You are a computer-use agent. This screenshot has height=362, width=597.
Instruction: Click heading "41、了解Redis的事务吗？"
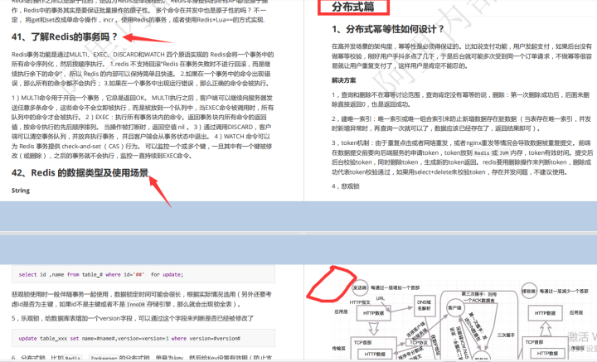[x=65, y=37]
